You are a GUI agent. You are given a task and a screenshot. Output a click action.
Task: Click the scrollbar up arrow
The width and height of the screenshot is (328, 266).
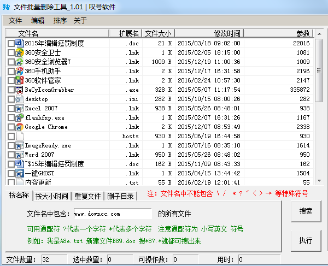319,34
